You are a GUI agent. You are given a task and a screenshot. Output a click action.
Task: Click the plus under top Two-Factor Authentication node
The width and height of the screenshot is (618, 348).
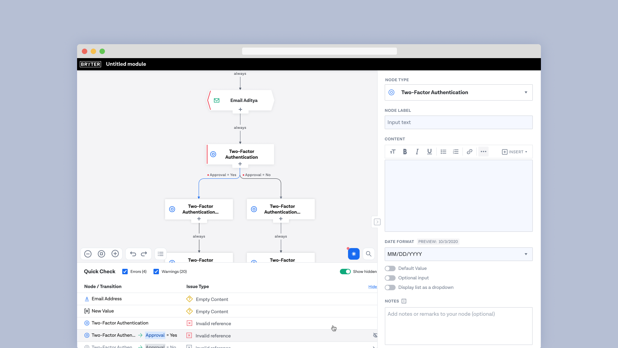point(240,164)
